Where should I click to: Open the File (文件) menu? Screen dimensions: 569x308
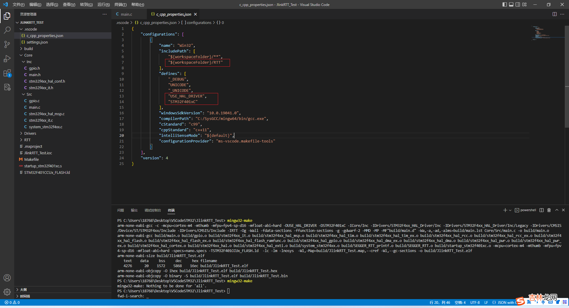click(x=18, y=4)
